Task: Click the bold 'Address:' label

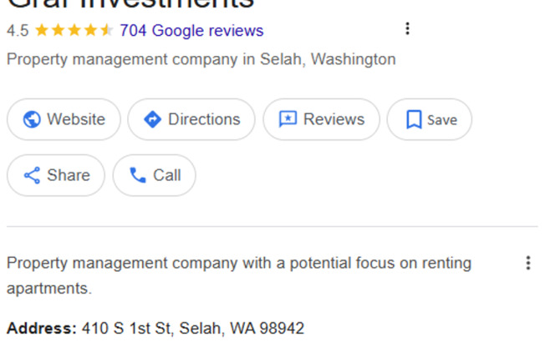Action: (x=42, y=328)
